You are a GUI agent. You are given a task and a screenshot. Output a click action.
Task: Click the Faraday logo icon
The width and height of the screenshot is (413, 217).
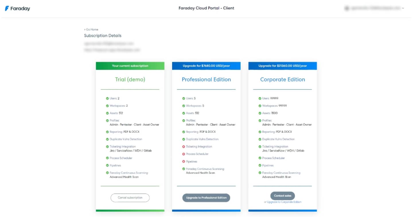pos(7,8)
